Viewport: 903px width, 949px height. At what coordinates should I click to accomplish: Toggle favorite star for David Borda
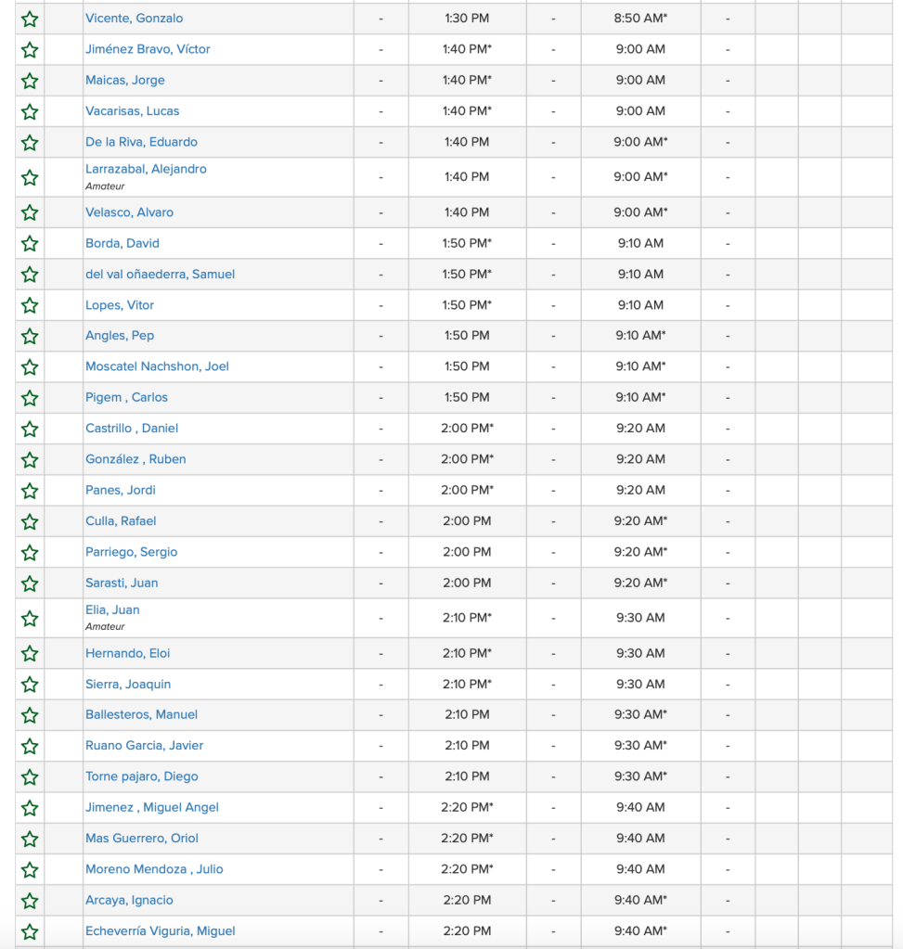click(30, 244)
